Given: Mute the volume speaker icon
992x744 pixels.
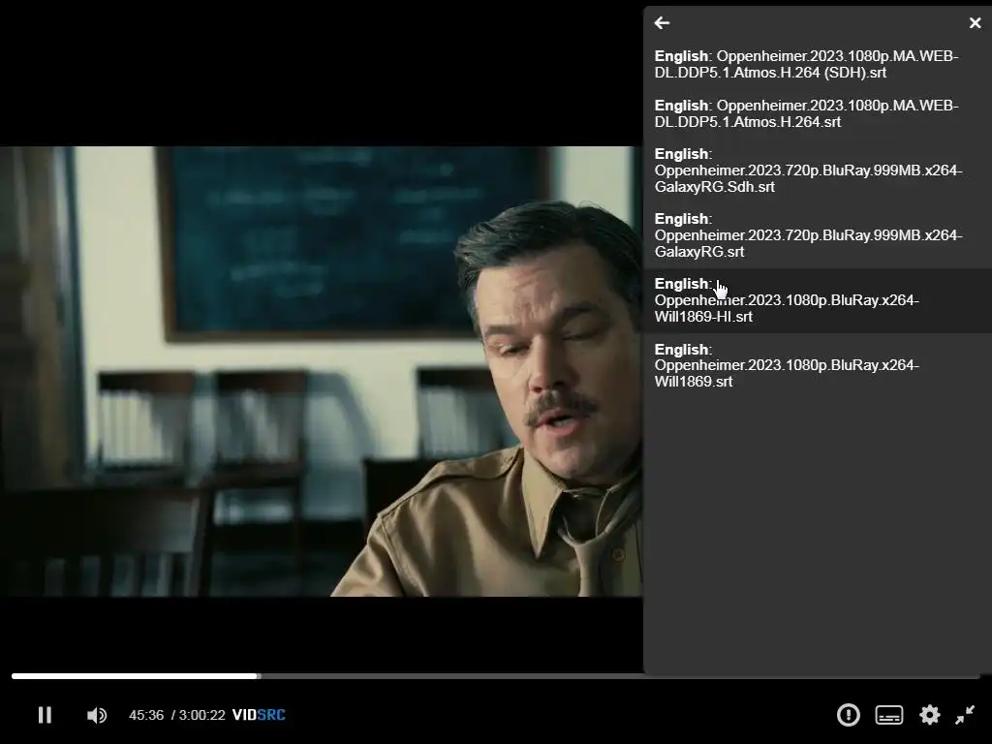Looking at the screenshot, I should (x=97, y=715).
